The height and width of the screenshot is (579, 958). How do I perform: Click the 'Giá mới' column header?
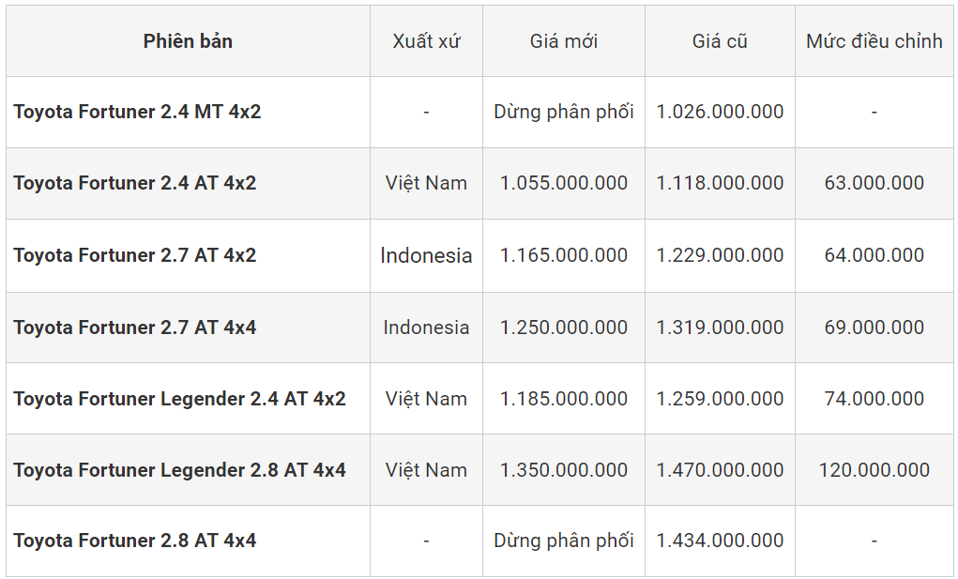563,41
